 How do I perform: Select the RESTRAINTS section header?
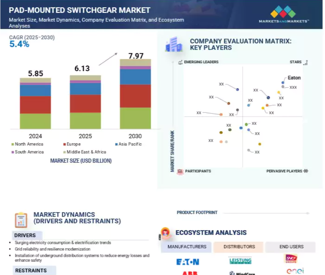tap(34, 271)
